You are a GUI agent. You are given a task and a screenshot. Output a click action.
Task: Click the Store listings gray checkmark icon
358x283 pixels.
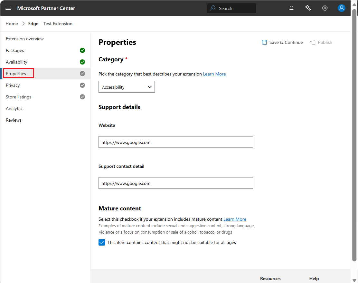tap(82, 97)
